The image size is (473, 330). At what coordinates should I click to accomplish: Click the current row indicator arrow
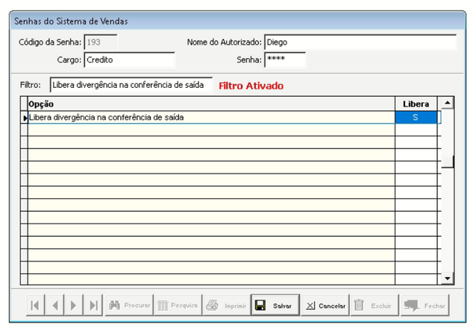25,118
